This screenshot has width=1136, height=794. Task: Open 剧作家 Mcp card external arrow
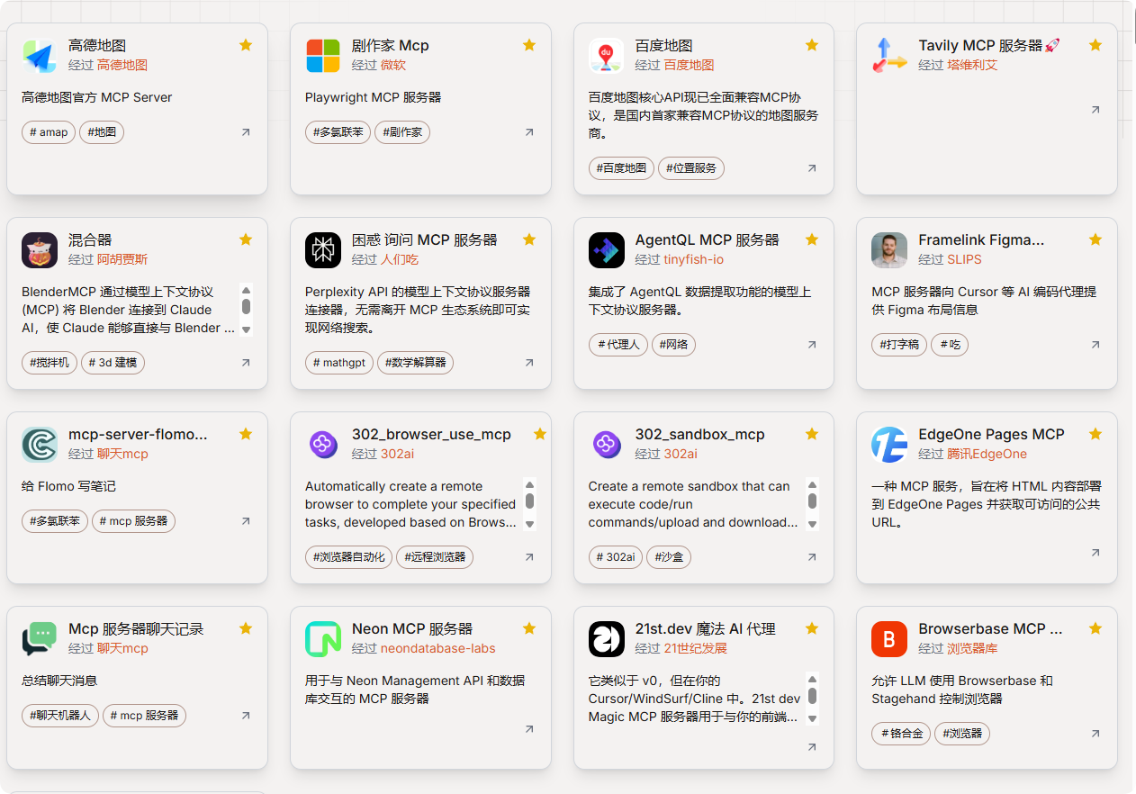[x=529, y=132]
